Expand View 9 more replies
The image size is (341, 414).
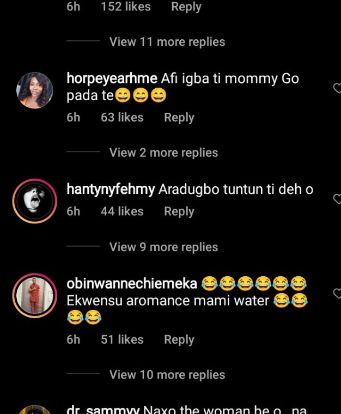[163, 247]
